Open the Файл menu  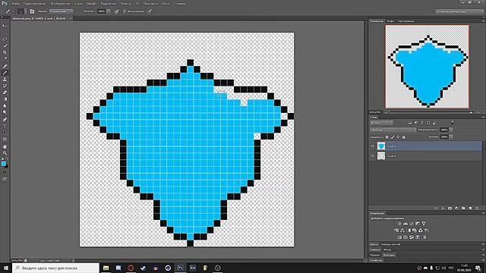coord(15,4)
